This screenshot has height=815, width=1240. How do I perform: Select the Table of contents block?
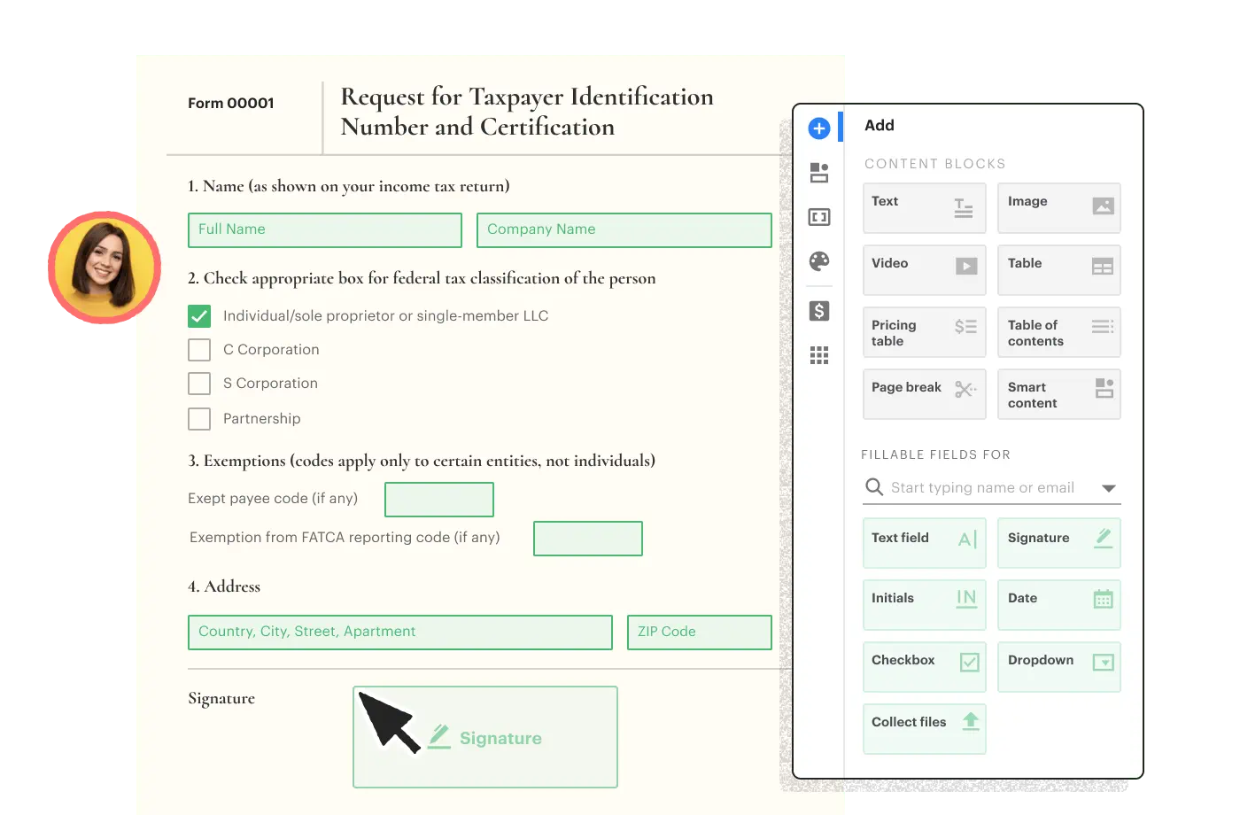pos(1059,332)
